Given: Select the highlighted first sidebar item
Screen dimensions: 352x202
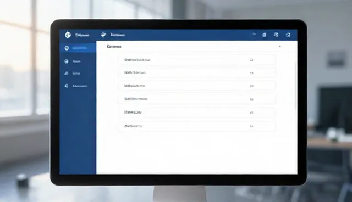Looking at the screenshot, I should tap(78, 48).
